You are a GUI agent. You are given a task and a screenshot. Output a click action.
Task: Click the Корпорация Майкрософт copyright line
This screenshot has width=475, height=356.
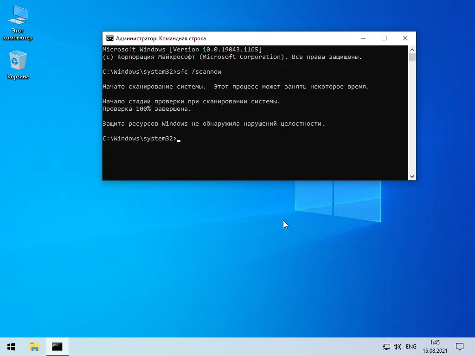click(232, 57)
